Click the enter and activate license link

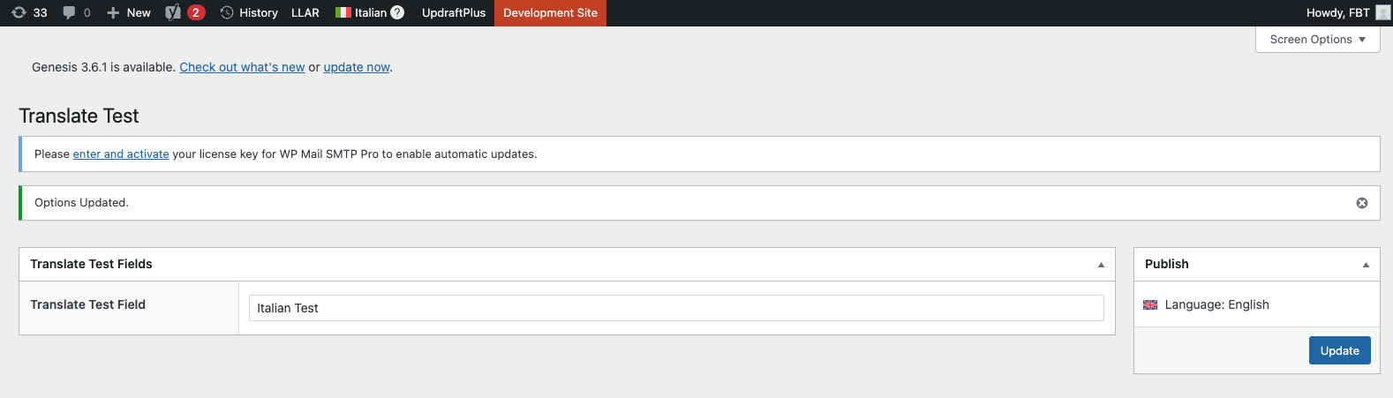pos(121,154)
